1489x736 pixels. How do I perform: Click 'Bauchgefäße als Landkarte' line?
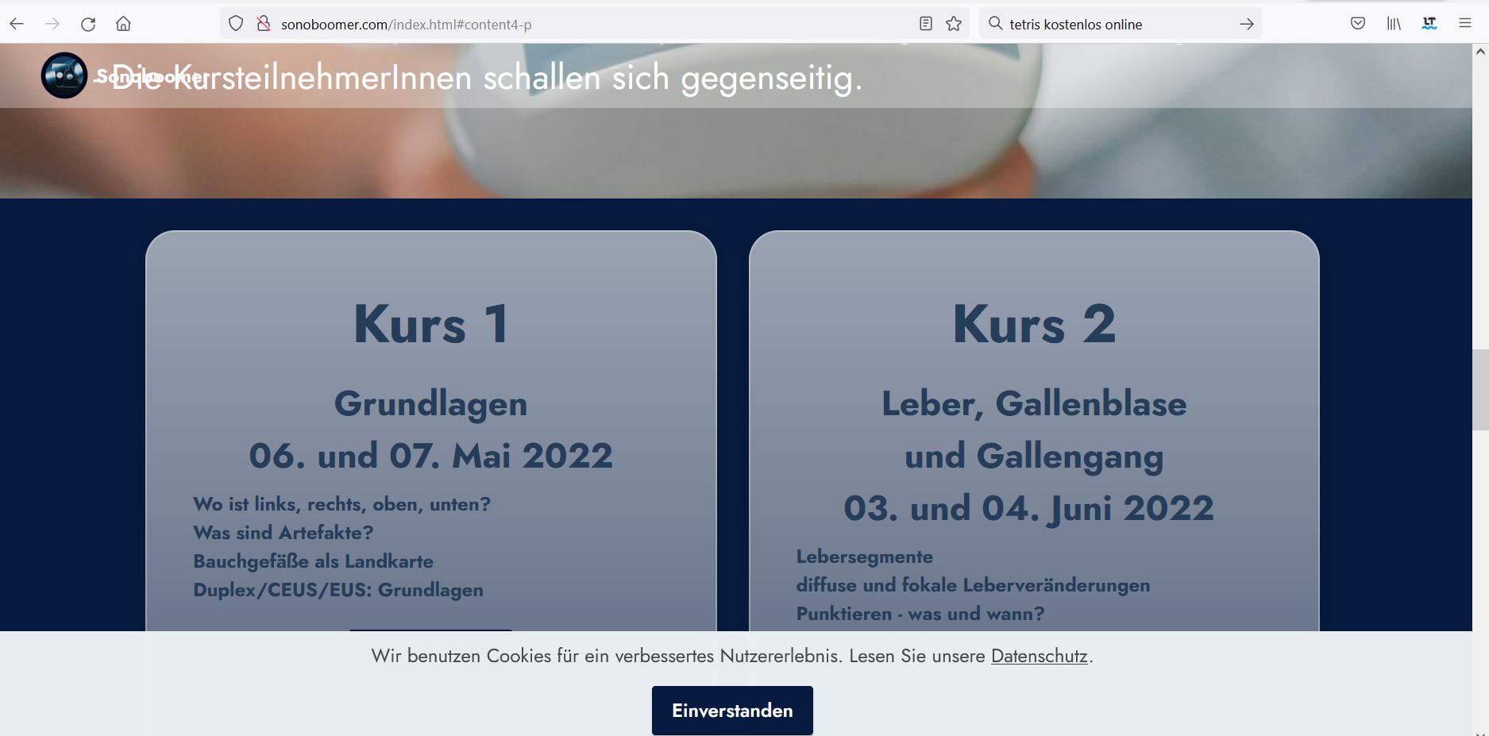(314, 561)
